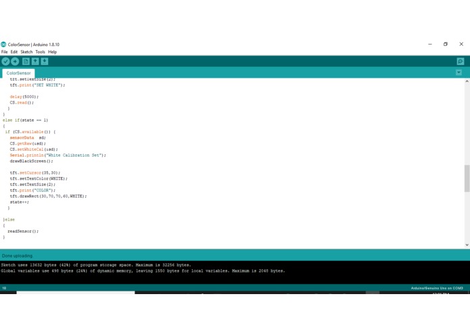Click the 'CS.read();' line
The height and width of the screenshot is (334, 470).
[22, 103]
